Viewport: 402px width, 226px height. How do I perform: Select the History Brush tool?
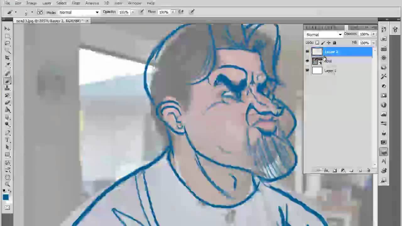[7, 95]
